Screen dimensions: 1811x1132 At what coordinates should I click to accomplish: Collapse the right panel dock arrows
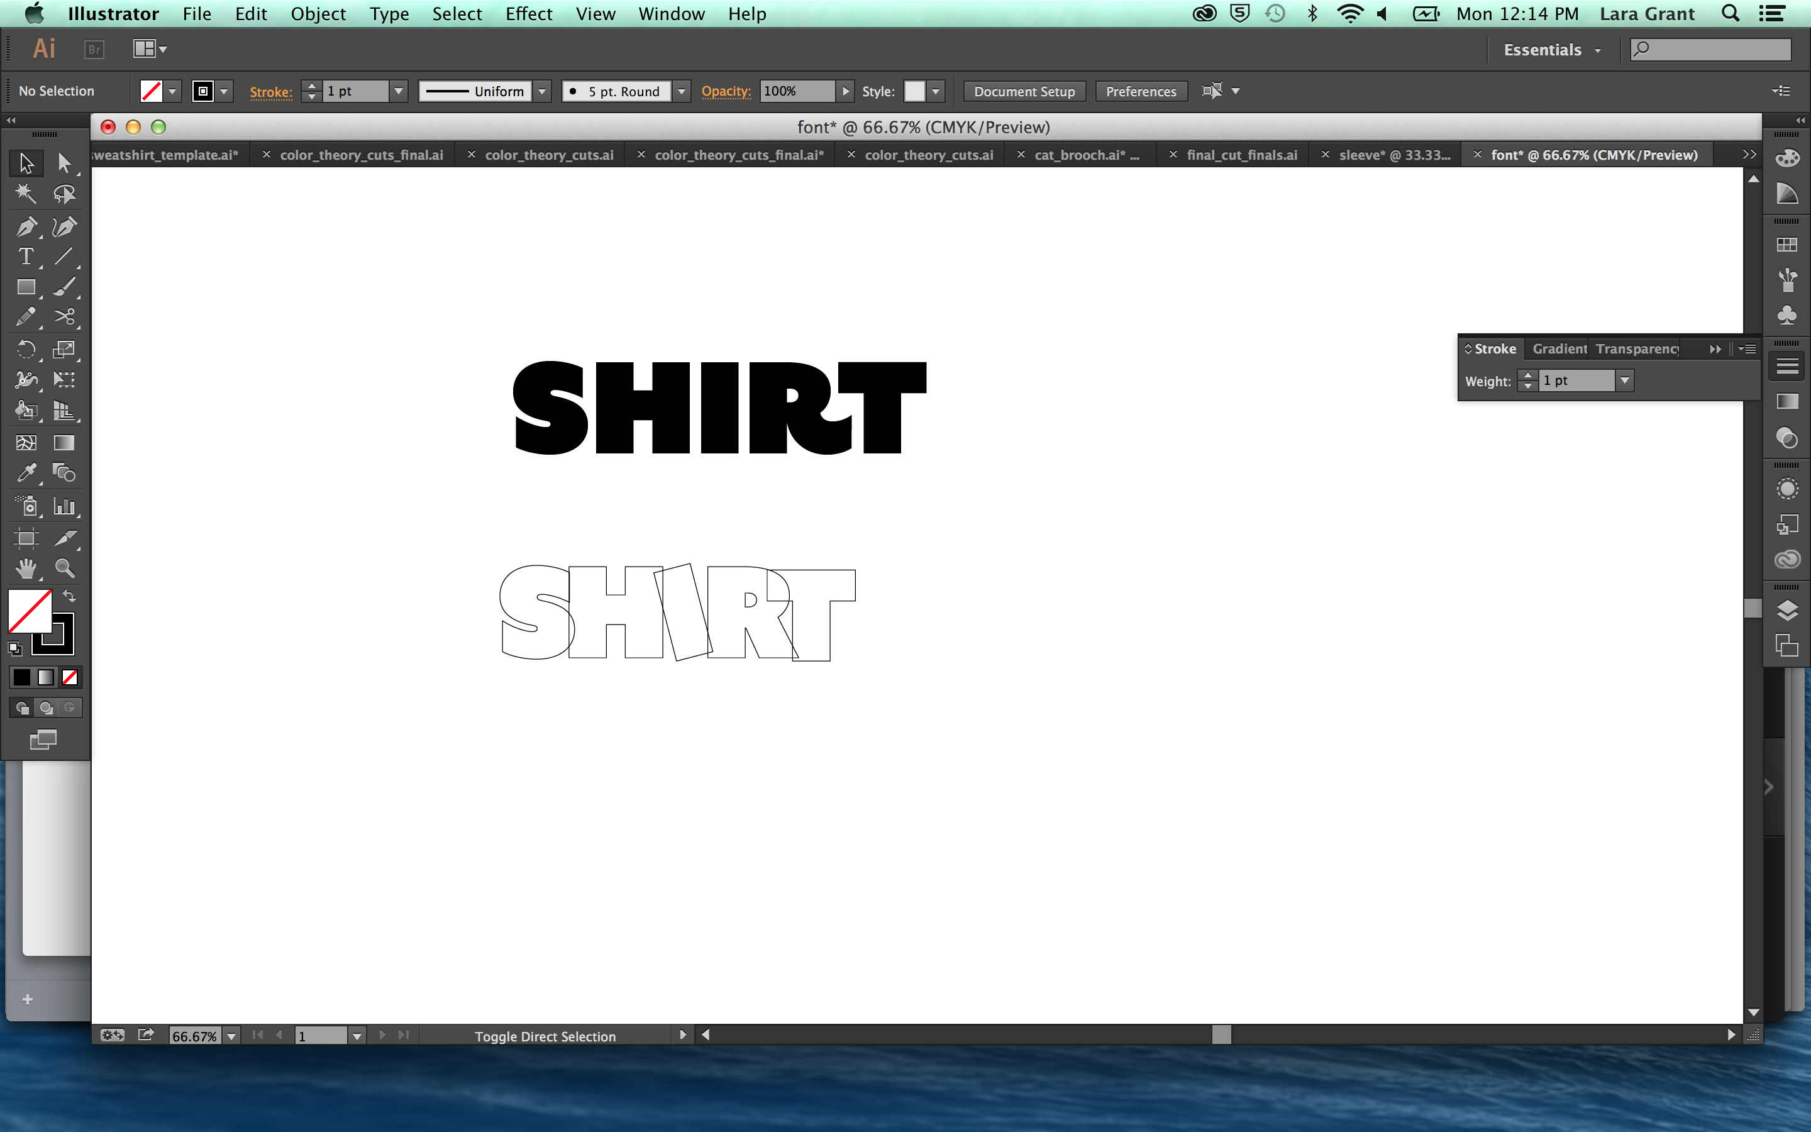[x=1800, y=119]
